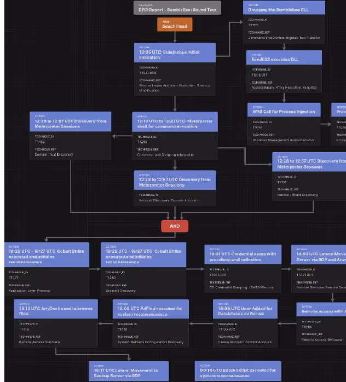346x382 pixels.
Task: Select the orange Beach Head asset node
Action: [x=175, y=25]
